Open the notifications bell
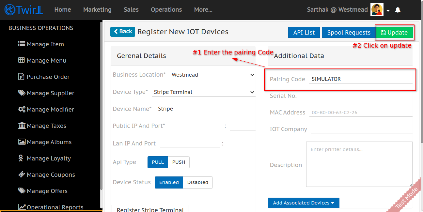Image resolution: width=423 pixels, height=212 pixels. (398, 10)
